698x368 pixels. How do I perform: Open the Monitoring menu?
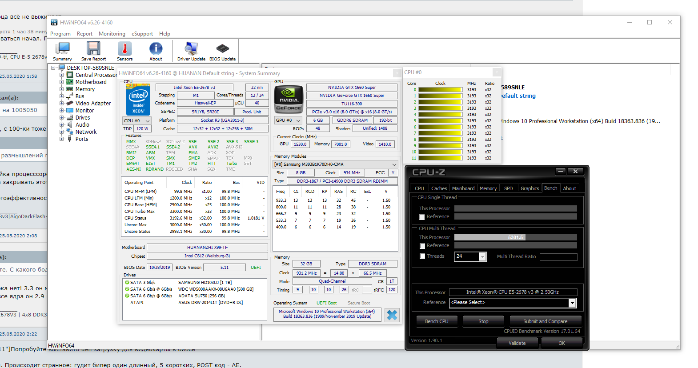tap(112, 34)
